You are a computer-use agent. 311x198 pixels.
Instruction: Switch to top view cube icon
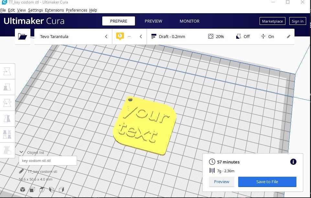pos(42,190)
